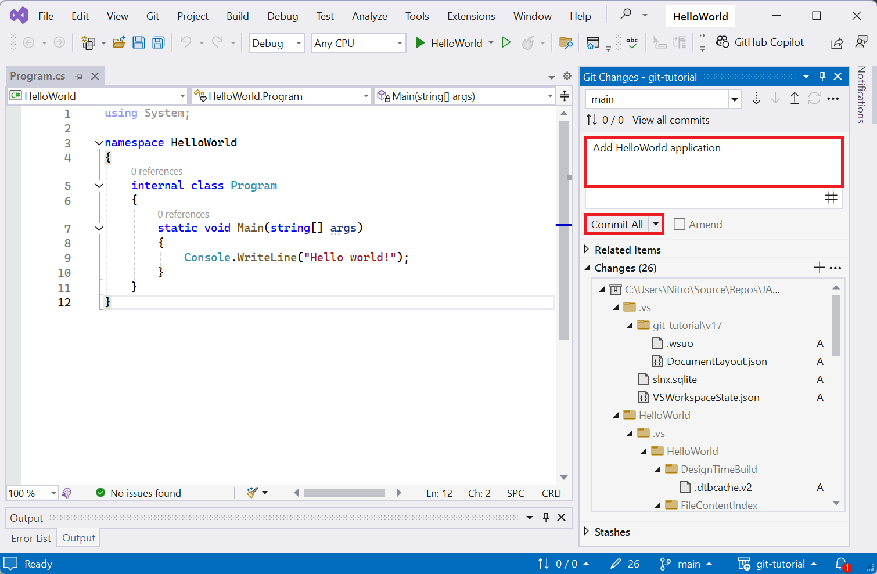The image size is (877, 574).
Task: Click the Sync icon in Git Changes
Action: click(x=814, y=99)
